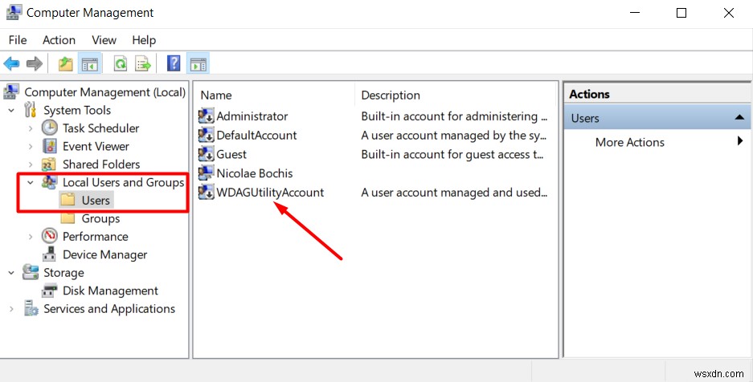Collapse the System Tools tree node
This screenshot has height=382, width=753.
point(11,111)
